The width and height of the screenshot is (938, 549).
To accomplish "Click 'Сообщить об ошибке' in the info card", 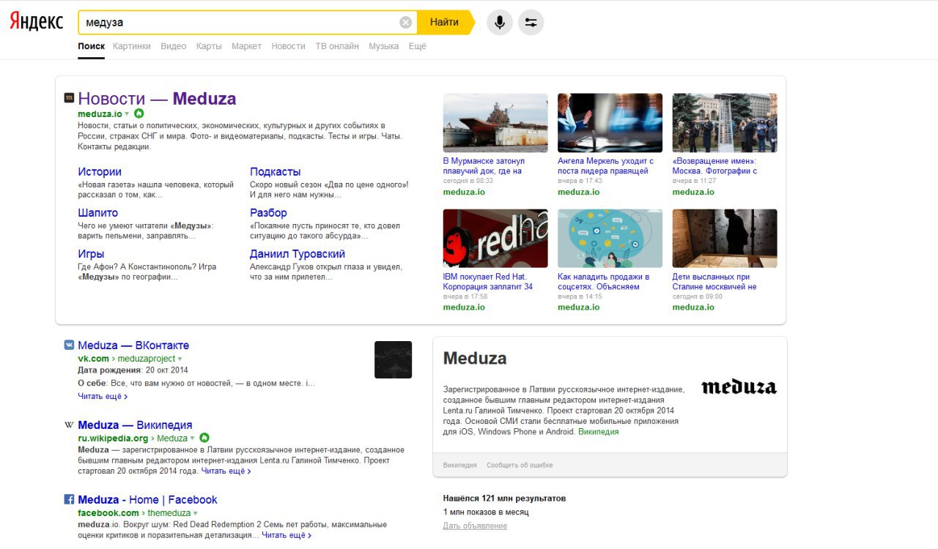I will pyautogui.click(x=520, y=466).
